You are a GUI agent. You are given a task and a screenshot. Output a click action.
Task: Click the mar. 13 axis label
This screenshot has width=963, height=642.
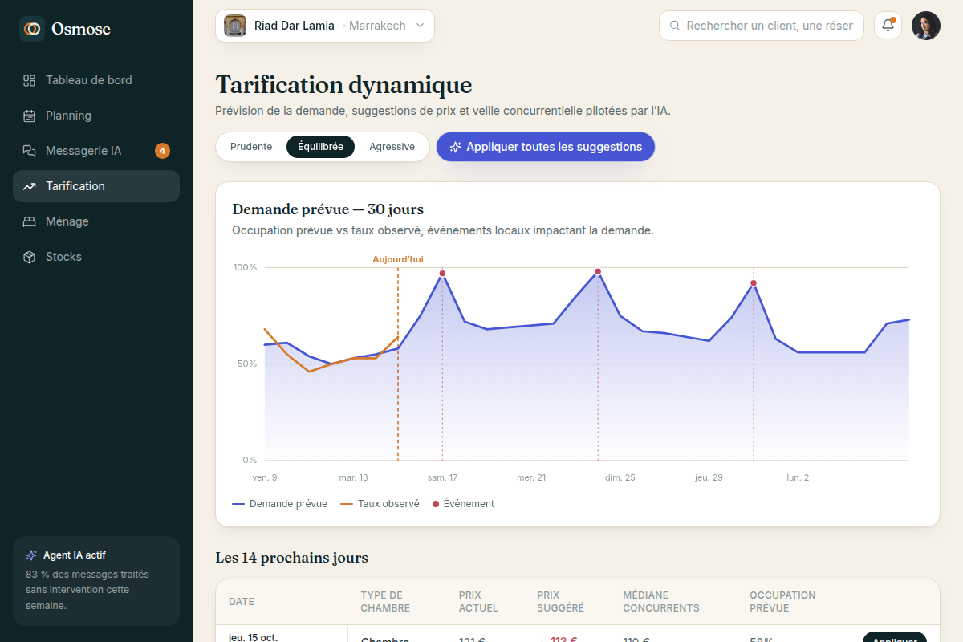click(353, 477)
